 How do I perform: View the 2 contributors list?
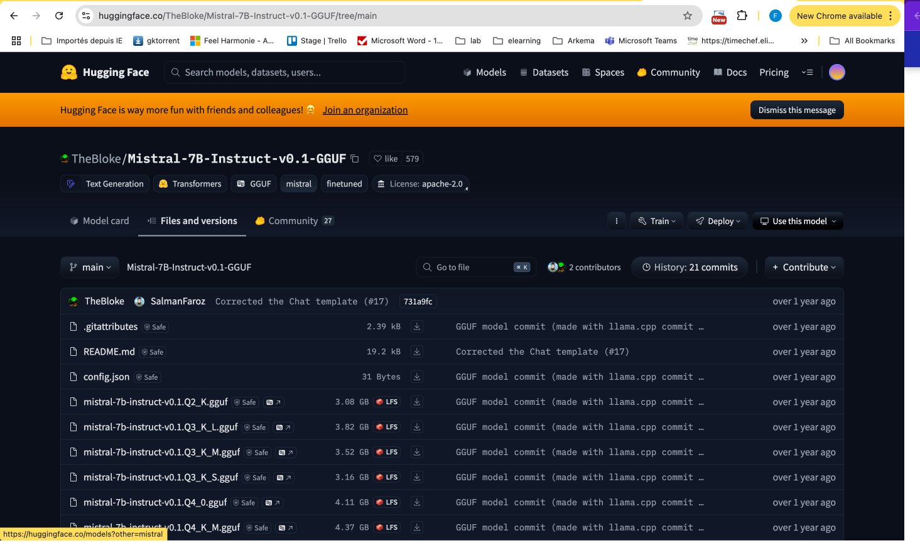(584, 267)
